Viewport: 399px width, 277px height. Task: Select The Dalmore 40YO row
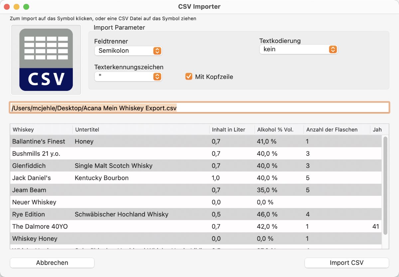(x=196, y=226)
